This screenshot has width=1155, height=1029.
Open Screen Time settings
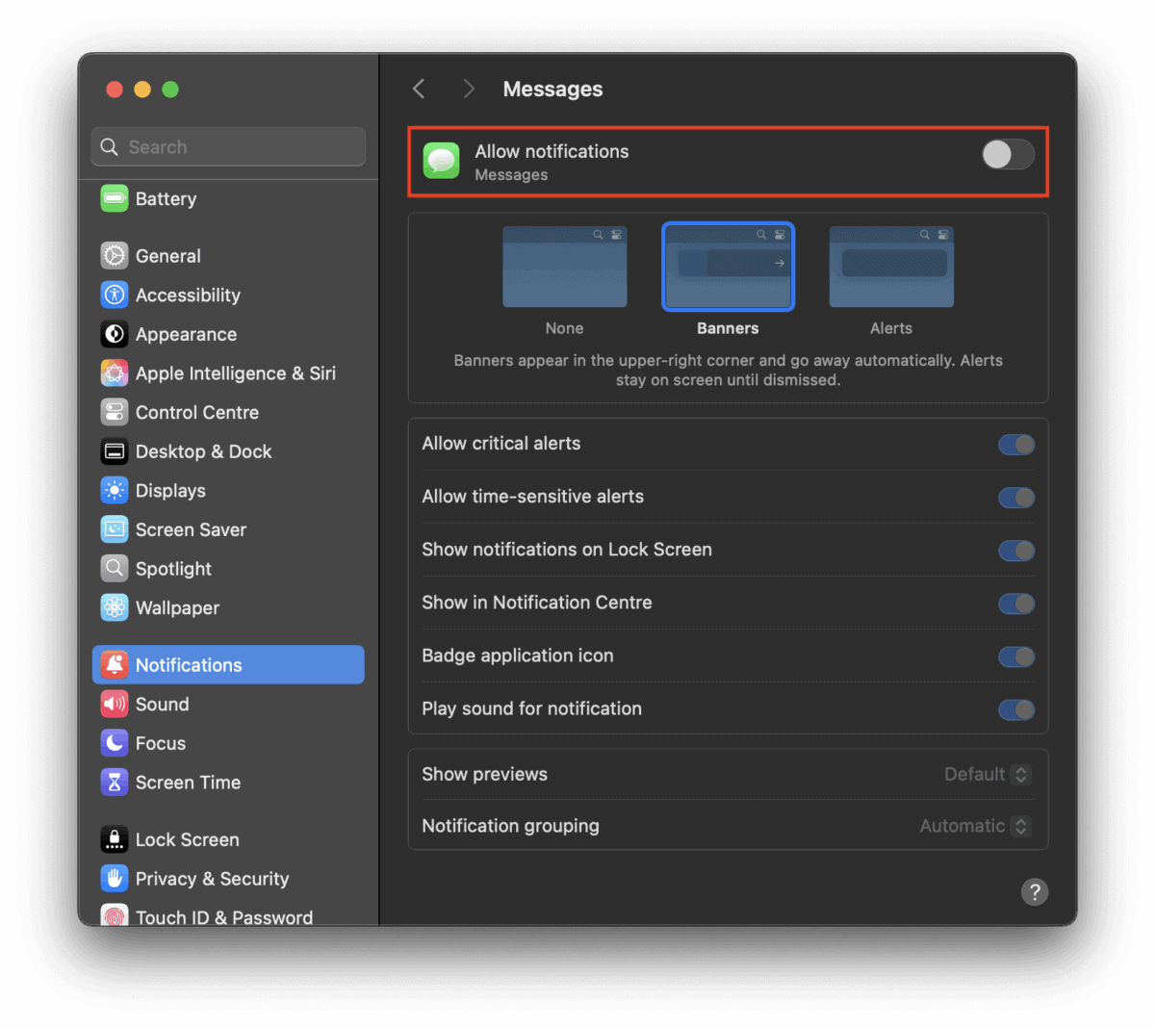tap(228, 783)
